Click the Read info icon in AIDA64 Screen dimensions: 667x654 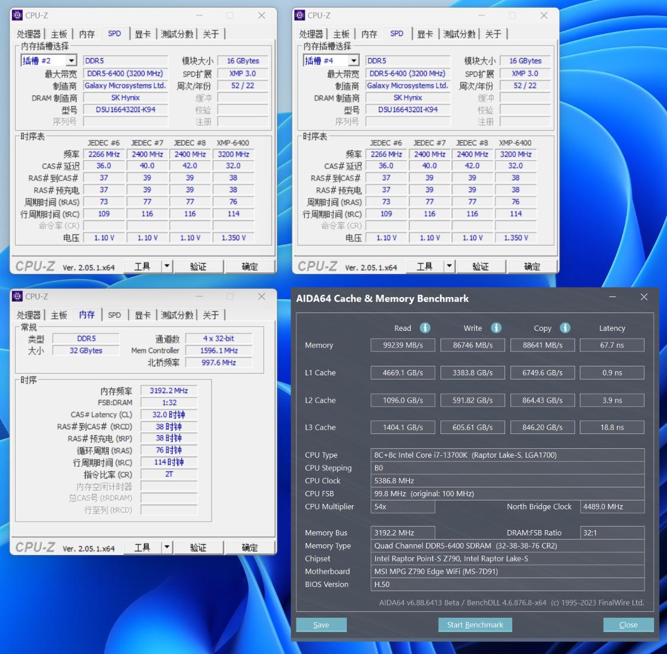[425, 328]
